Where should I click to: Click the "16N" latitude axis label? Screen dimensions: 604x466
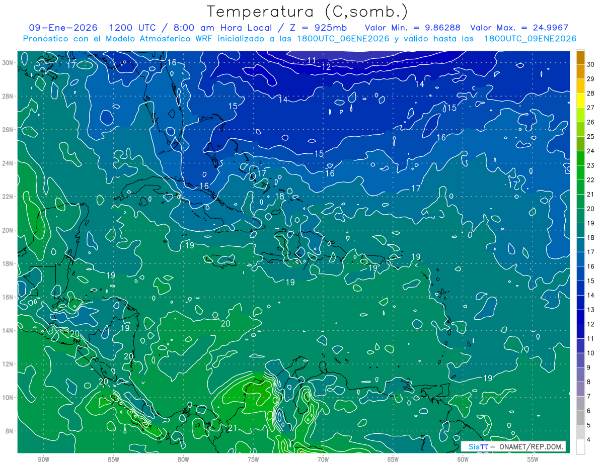pos(9,297)
